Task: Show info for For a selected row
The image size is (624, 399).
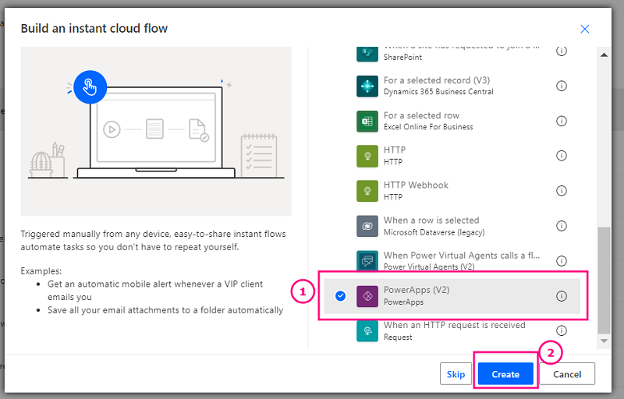Action: (561, 121)
